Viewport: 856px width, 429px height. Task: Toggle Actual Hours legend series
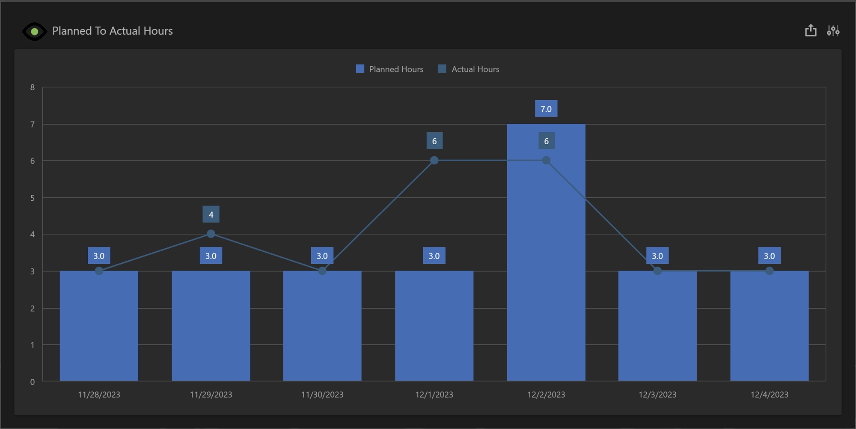[475, 69]
